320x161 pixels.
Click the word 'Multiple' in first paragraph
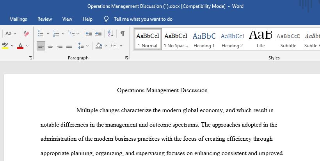[87, 110]
